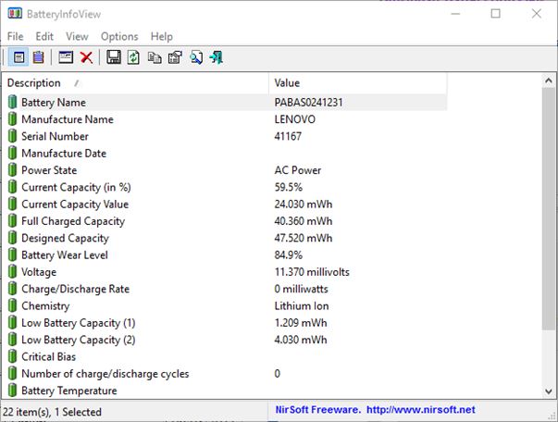Click the red X delete toolbar icon
The height and width of the screenshot is (422, 558).
(86, 57)
